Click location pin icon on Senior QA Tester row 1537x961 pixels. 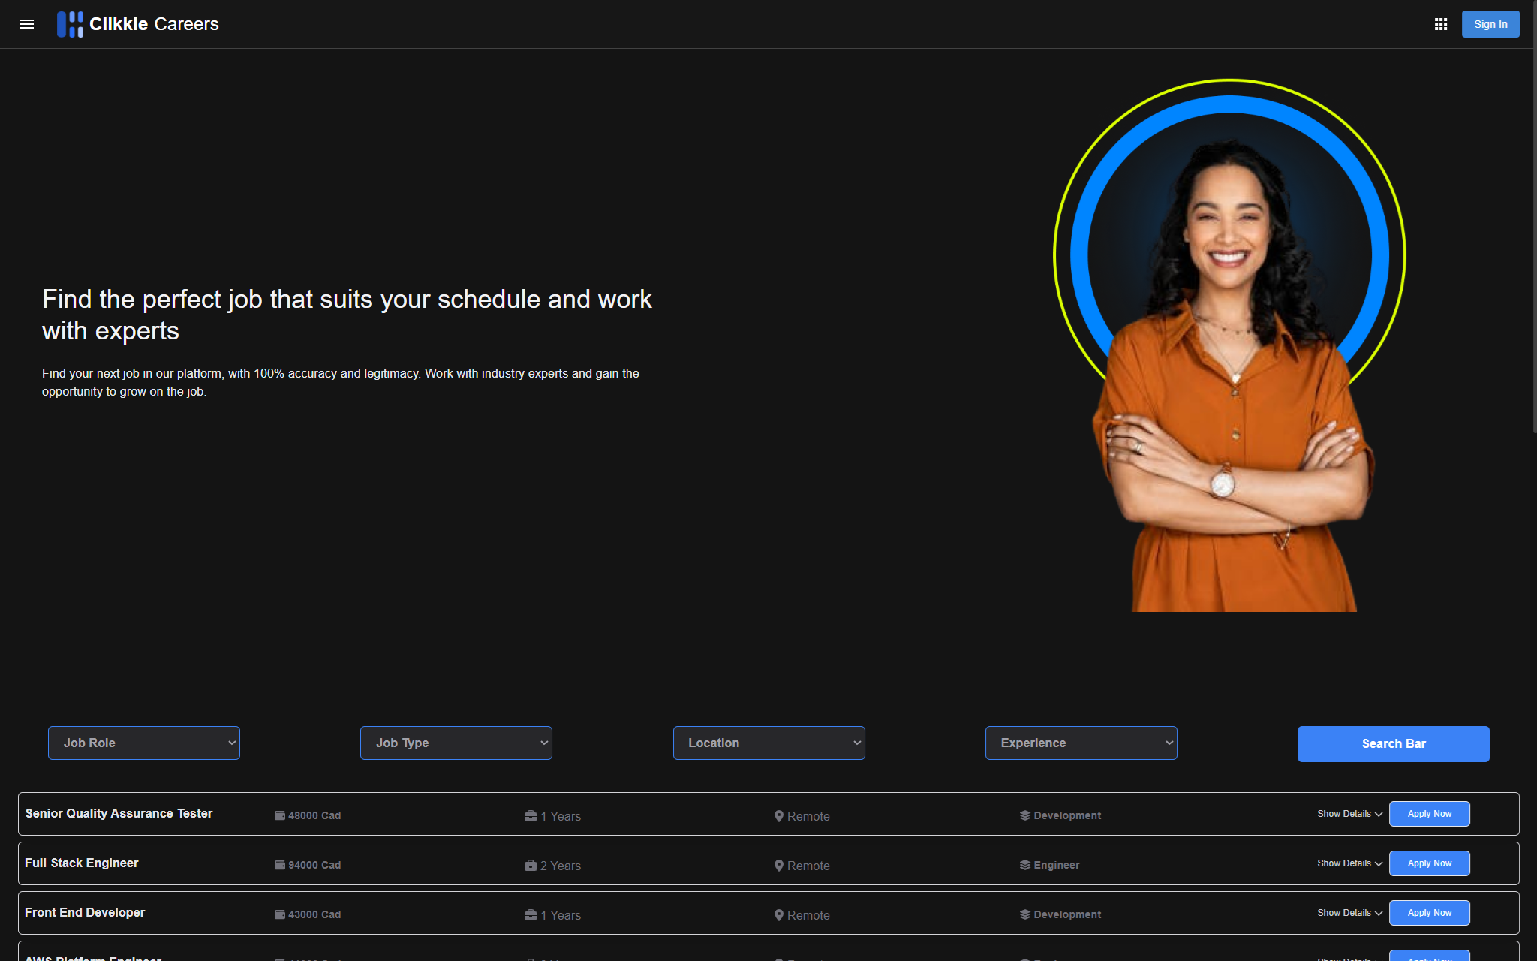click(779, 816)
